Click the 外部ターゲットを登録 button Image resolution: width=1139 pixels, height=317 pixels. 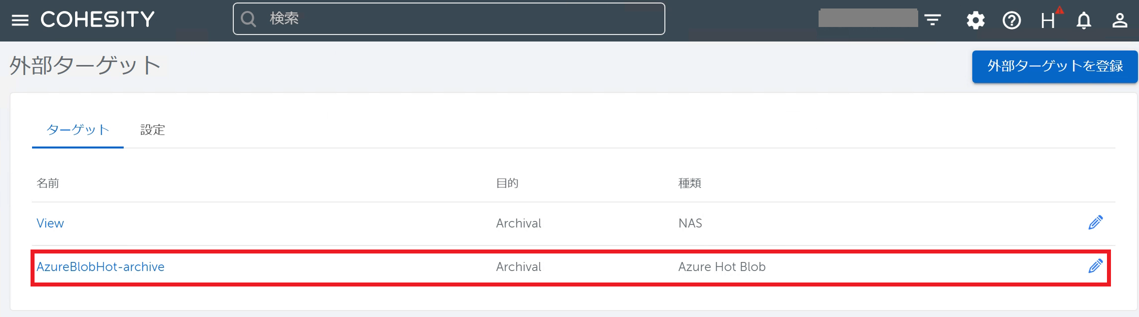pyautogui.click(x=1055, y=66)
